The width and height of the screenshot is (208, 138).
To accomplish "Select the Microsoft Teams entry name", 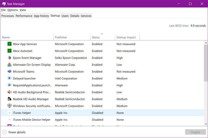I will point(24,72).
